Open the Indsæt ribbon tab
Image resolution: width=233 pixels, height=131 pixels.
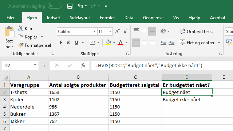[x=54, y=18]
